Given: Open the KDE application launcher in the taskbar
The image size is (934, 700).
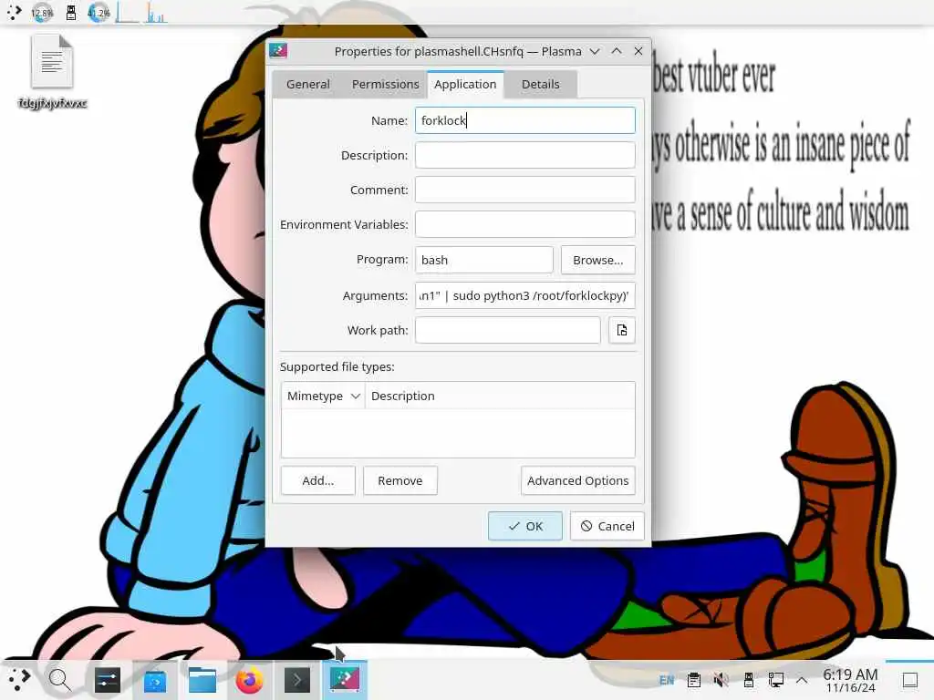Looking at the screenshot, I should [x=18, y=679].
